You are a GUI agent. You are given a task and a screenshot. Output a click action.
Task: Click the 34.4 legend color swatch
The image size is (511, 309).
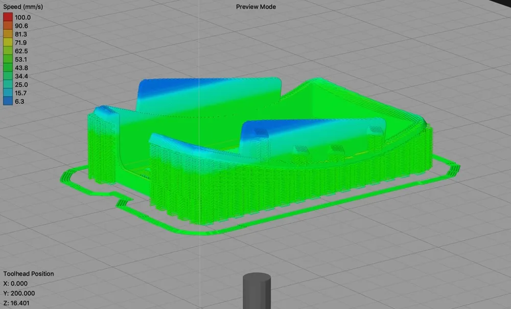[x=8, y=76]
